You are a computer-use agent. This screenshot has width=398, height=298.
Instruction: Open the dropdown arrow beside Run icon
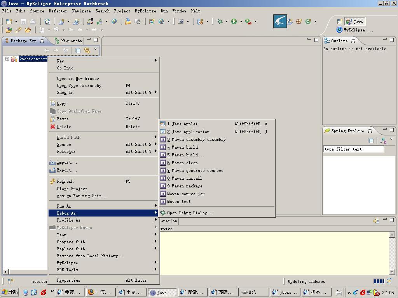point(241,22)
